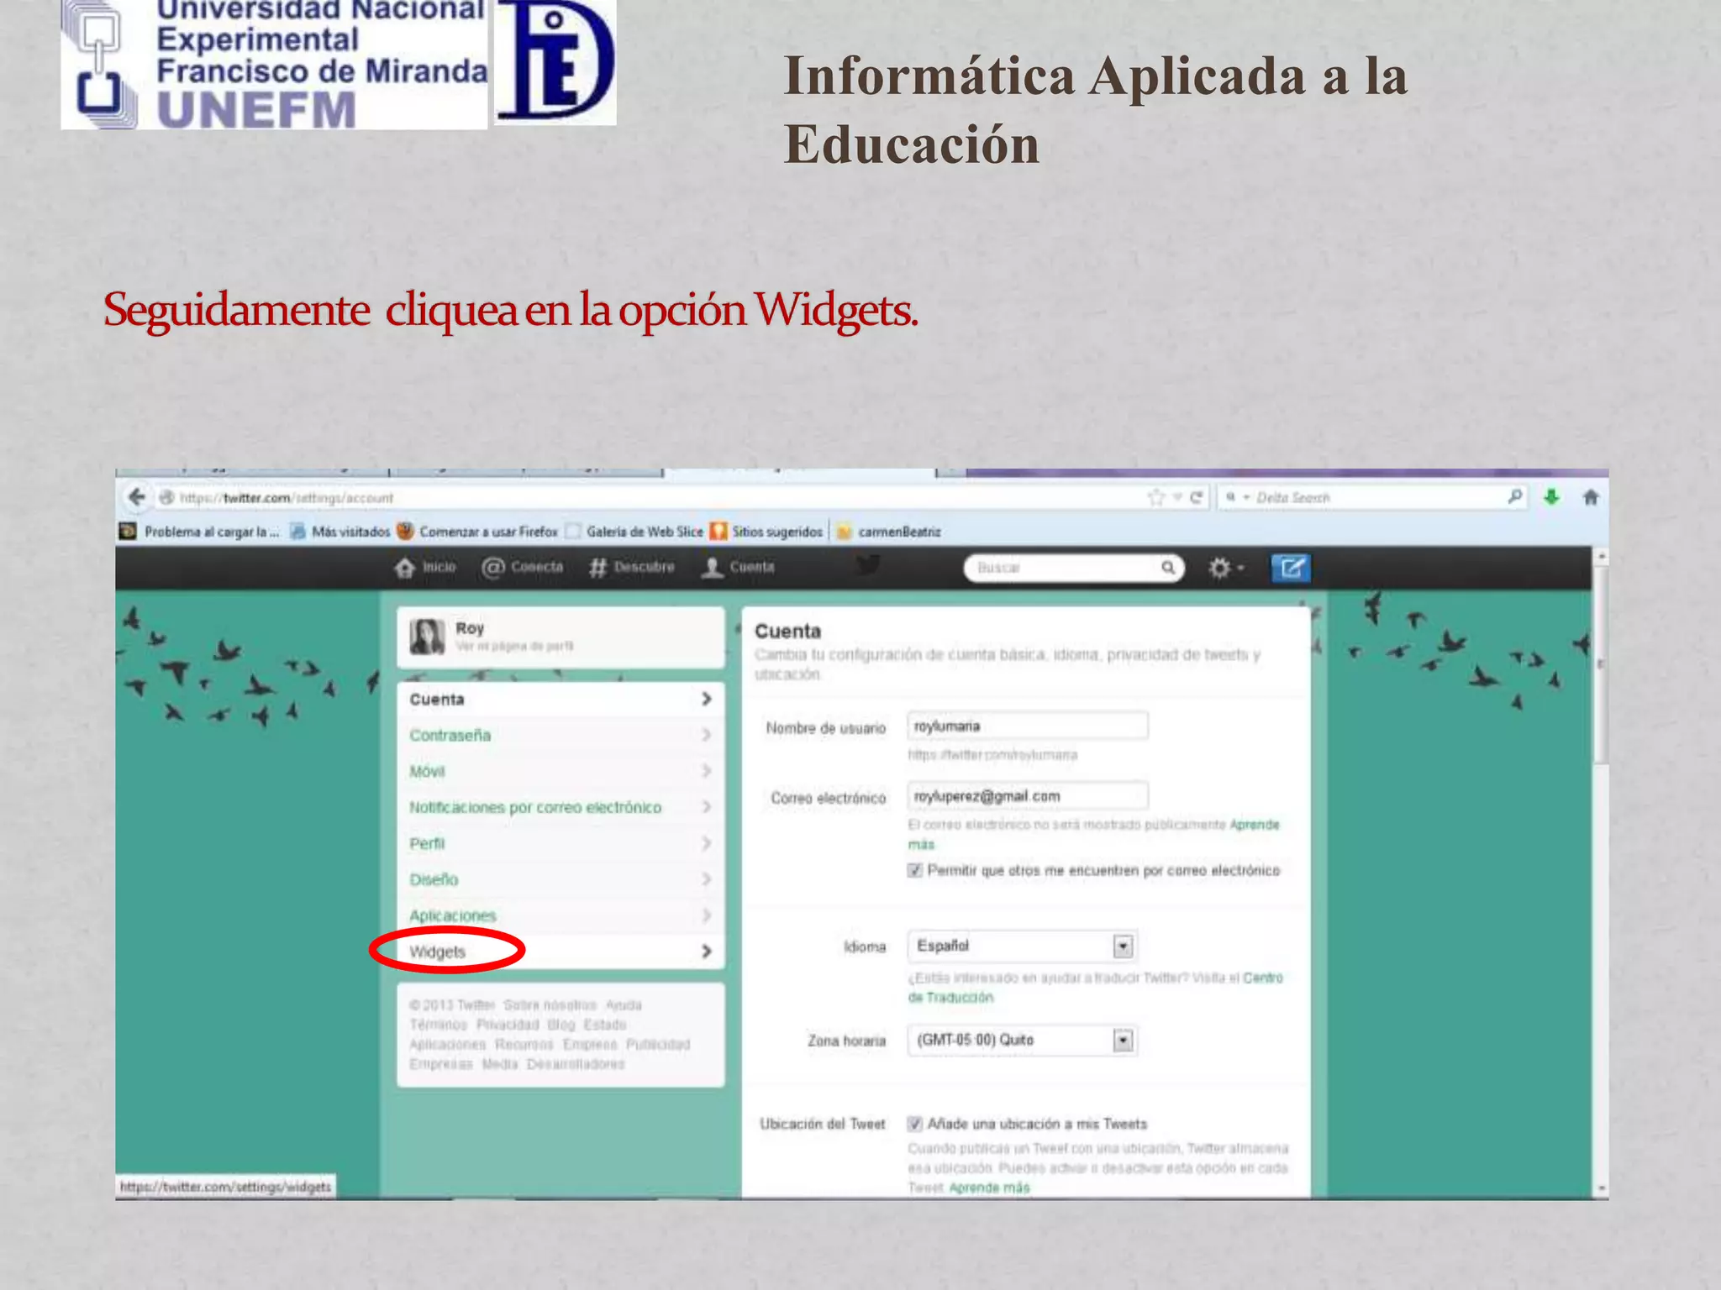Image resolution: width=1721 pixels, height=1290 pixels.
Task: Open the Cuenta tab in top bar
Action: click(738, 568)
